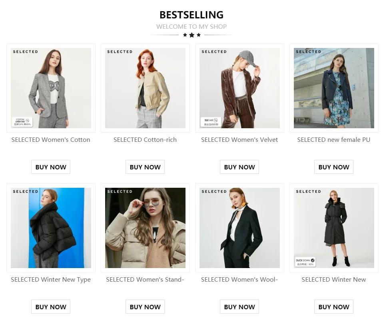Click BUY NOW under Winter New Type jacket
The image size is (383, 326).
(51, 307)
